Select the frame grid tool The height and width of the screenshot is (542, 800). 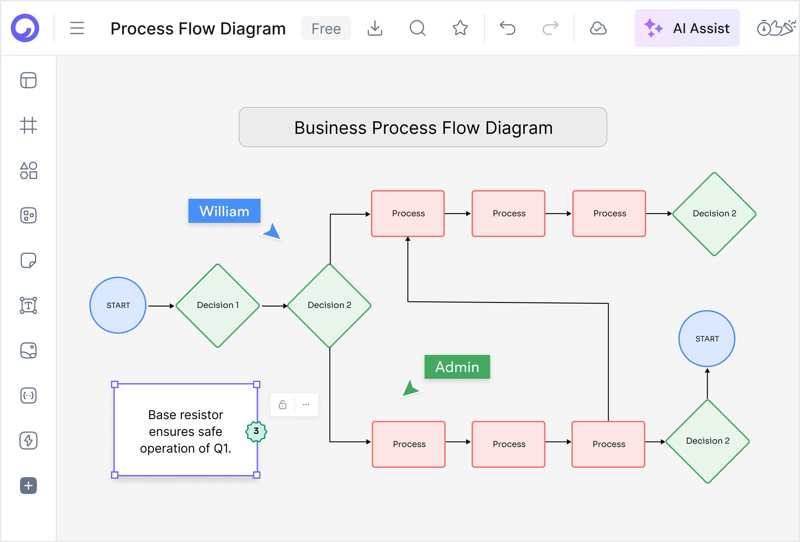click(x=28, y=125)
